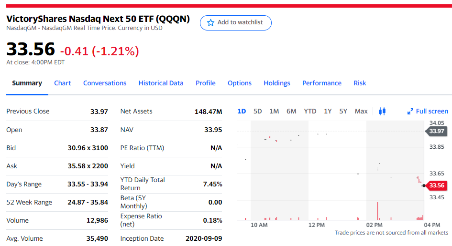Click the NasdaqGM Real Time Price subtitle
Image resolution: width=452 pixels, height=246 pixels.
(x=84, y=28)
